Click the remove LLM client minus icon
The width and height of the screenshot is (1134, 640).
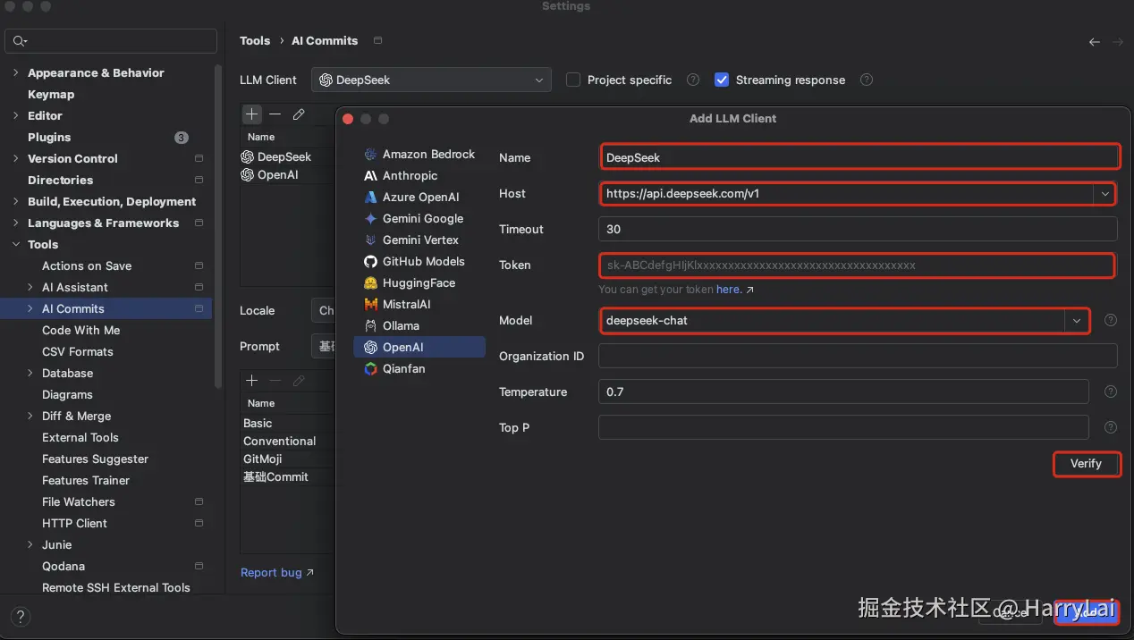(x=275, y=114)
